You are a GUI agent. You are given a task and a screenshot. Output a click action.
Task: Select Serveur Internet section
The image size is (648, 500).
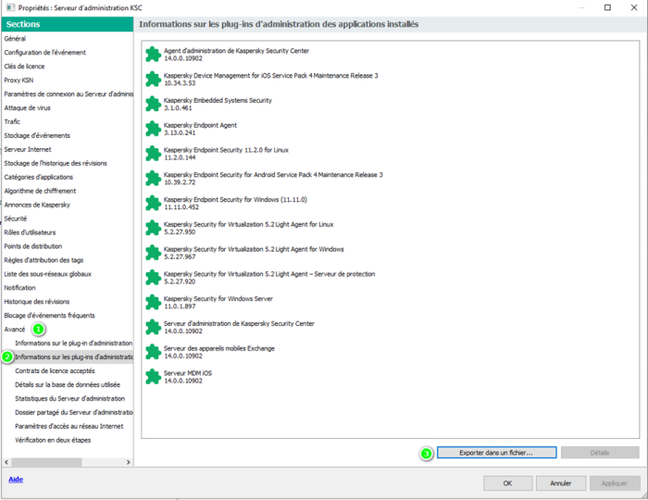(x=28, y=149)
